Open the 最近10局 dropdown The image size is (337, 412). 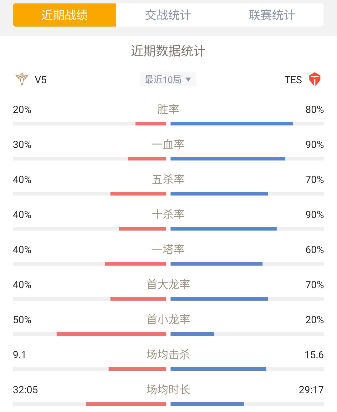pyautogui.click(x=168, y=79)
